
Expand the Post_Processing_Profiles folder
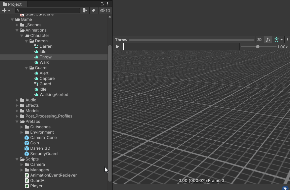click(17, 116)
